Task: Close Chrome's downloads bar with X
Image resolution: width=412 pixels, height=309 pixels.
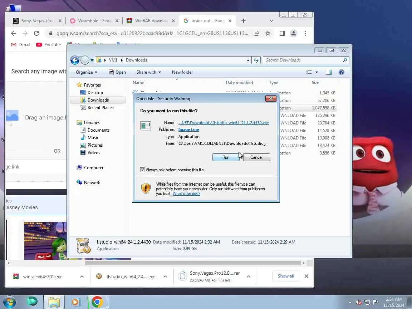Action: [306, 276]
